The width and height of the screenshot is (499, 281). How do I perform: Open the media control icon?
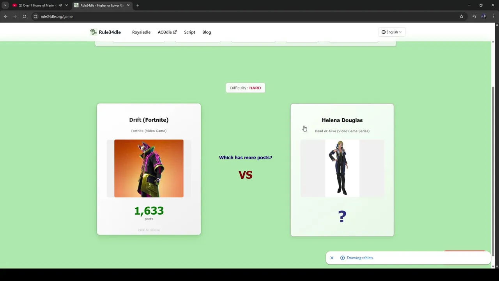point(474,16)
